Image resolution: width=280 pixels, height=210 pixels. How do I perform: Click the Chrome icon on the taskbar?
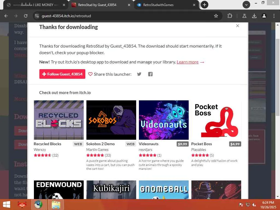coord(38,205)
